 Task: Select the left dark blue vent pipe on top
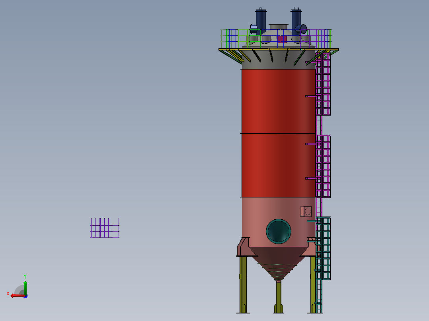coord(261,22)
